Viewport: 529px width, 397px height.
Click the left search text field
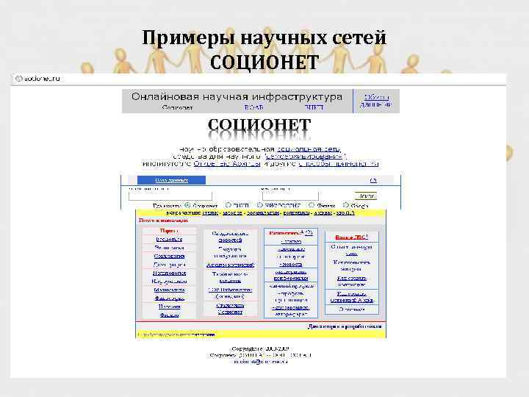click(170, 196)
